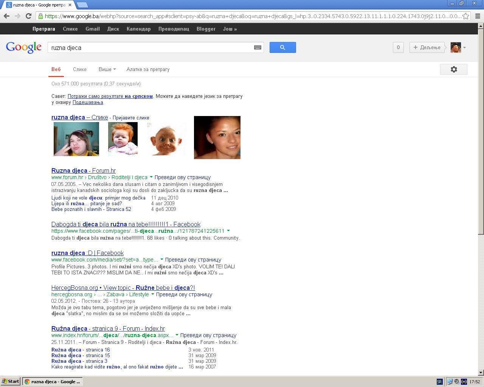Viewport: 484px width, 387px height.
Task: Close the ruzna djeca browser tab
Action: (70, 5)
